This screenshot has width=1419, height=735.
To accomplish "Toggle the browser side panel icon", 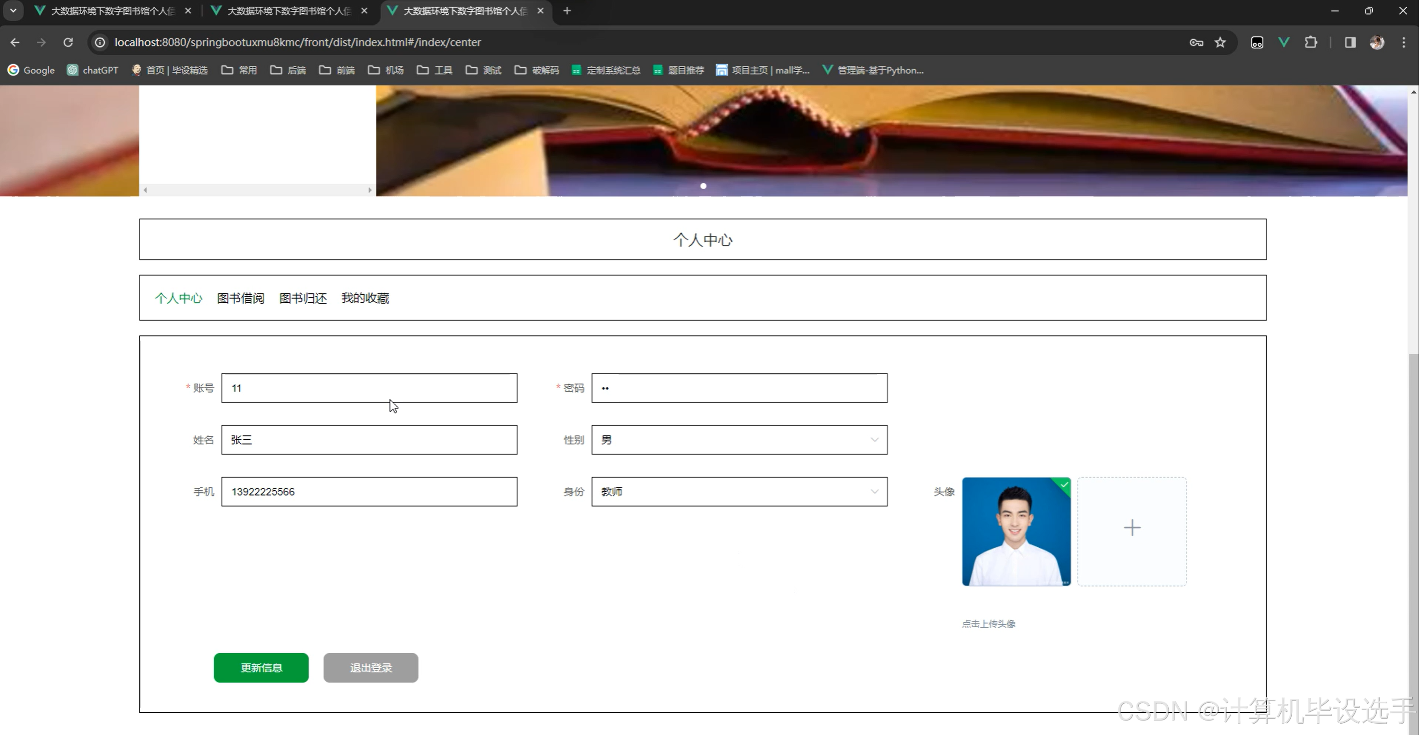I will (x=1349, y=42).
